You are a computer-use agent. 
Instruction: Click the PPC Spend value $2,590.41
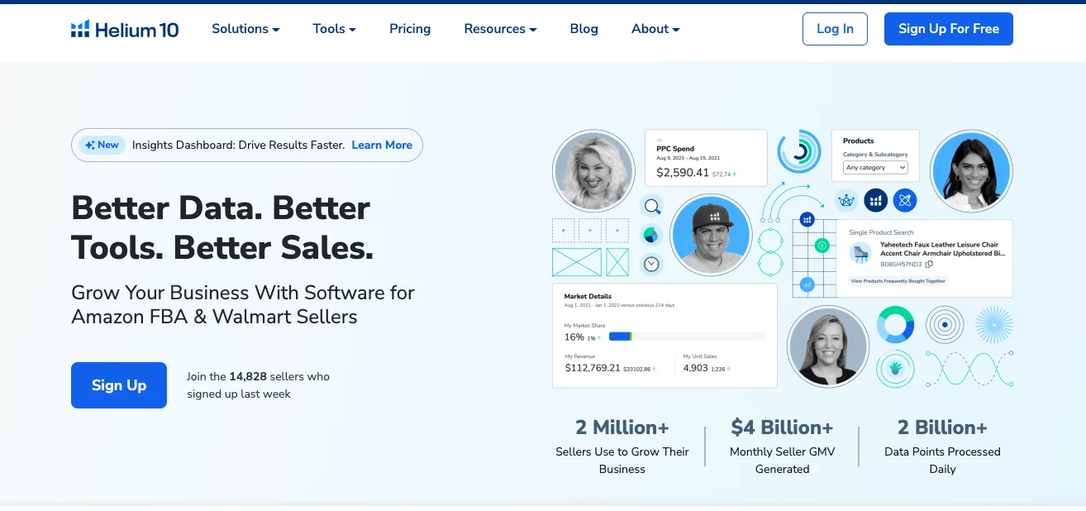pyautogui.click(x=683, y=173)
